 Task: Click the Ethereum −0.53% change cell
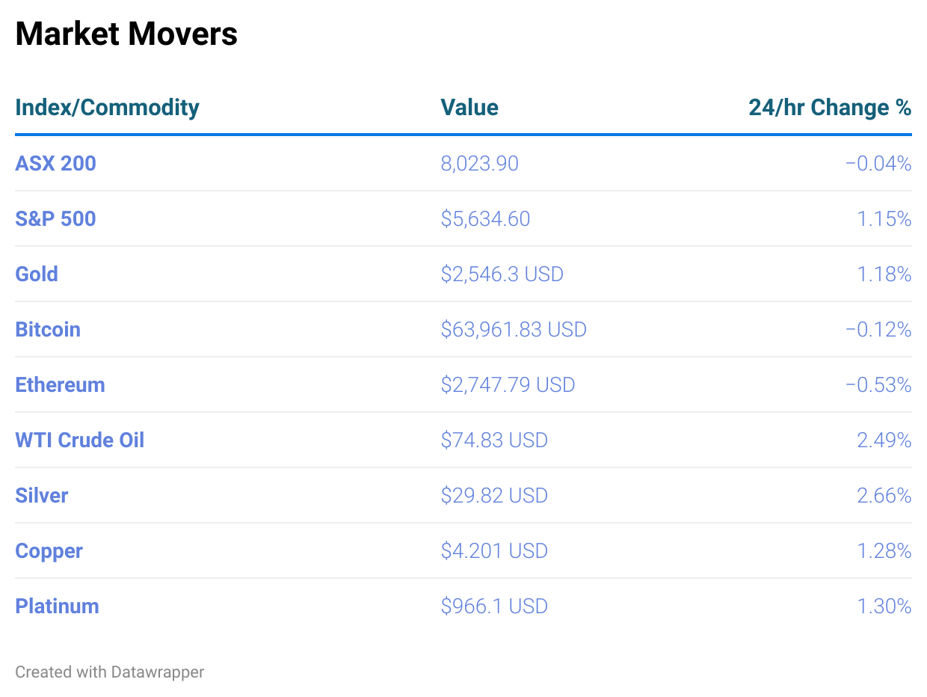click(x=878, y=384)
